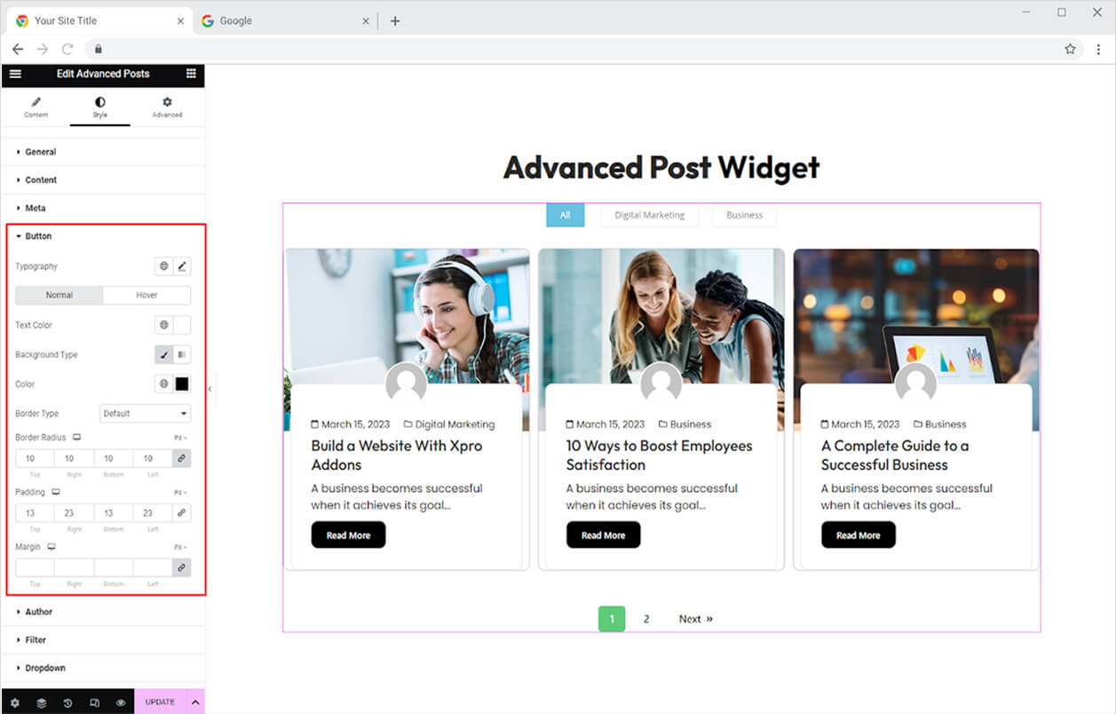Viewport: 1116px width, 714px height.
Task: Switch to the Advanced tab
Action: (x=167, y=107)
